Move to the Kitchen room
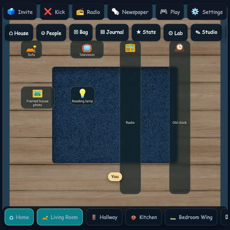The image size is (230, 230). [x=144, y=217]
